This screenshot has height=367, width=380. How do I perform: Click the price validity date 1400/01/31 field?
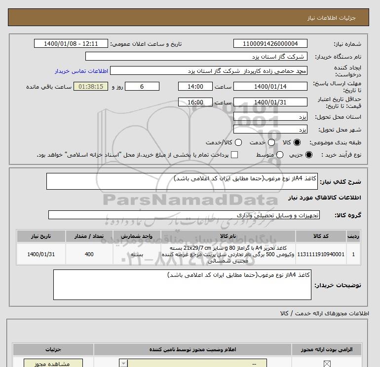click(270, 102)
